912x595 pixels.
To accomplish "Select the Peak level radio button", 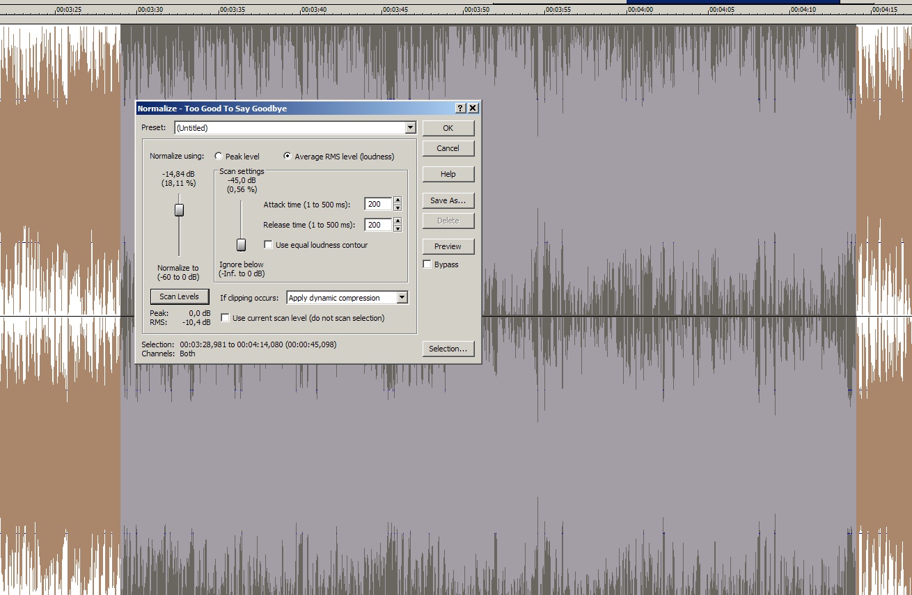I will 219,157.
